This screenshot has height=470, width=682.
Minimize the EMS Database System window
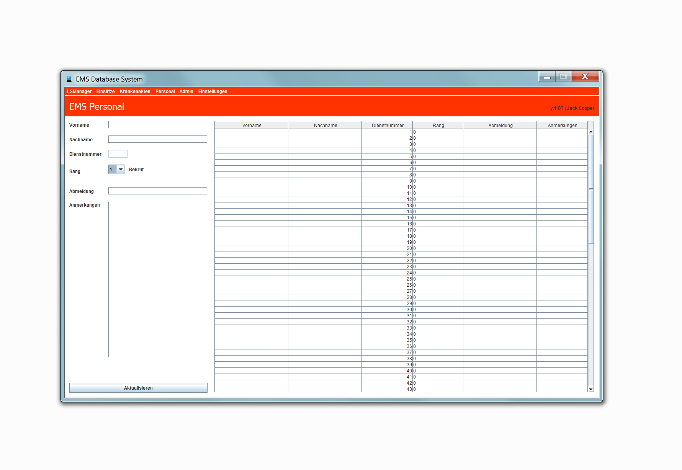[x=547, y=77]
